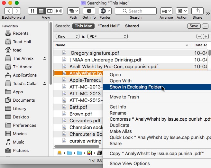Click the horizontal scrollbar under file list
The width and height of the screenshot is (211, 168).
tap(77, 146)
